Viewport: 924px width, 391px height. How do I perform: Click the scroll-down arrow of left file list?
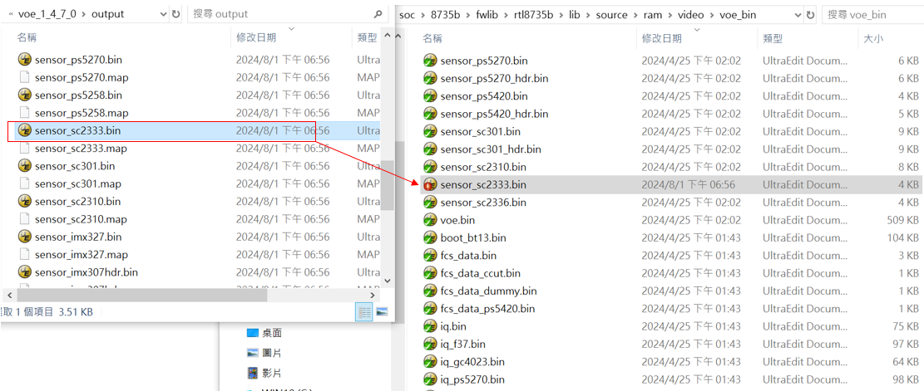coord(388,281)
